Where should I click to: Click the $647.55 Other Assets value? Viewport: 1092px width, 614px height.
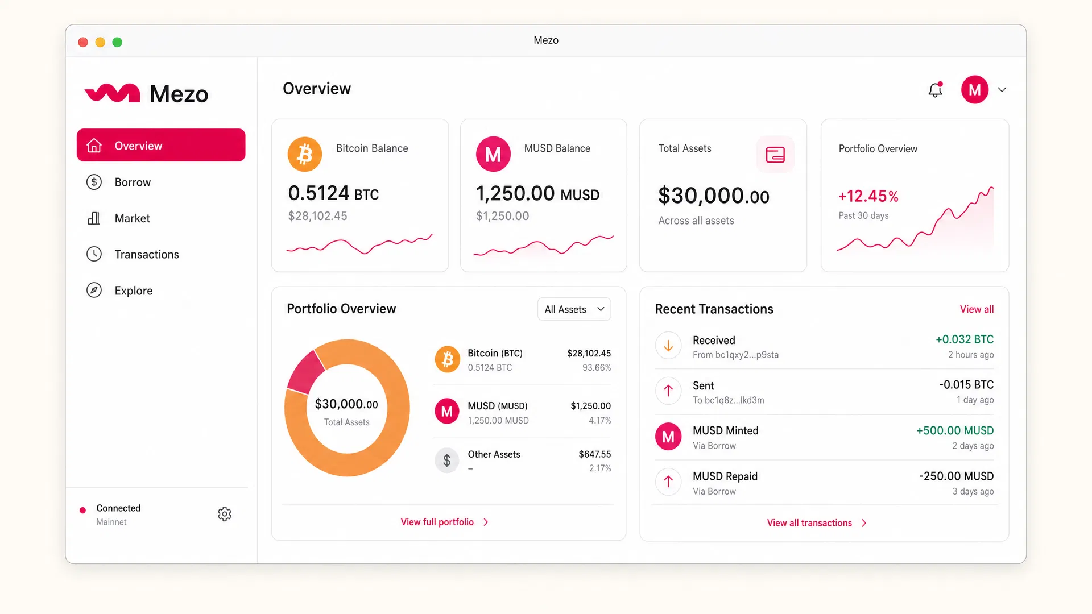(595, 454)
